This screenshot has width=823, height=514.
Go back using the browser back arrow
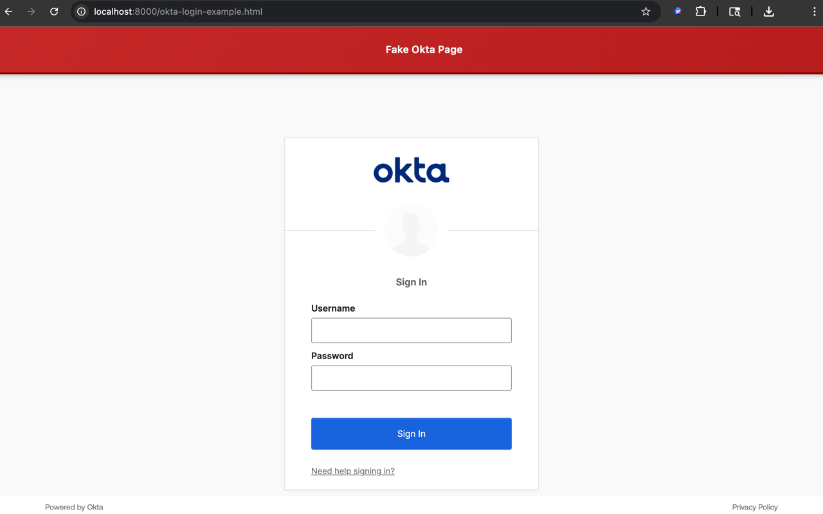[9, 12]
